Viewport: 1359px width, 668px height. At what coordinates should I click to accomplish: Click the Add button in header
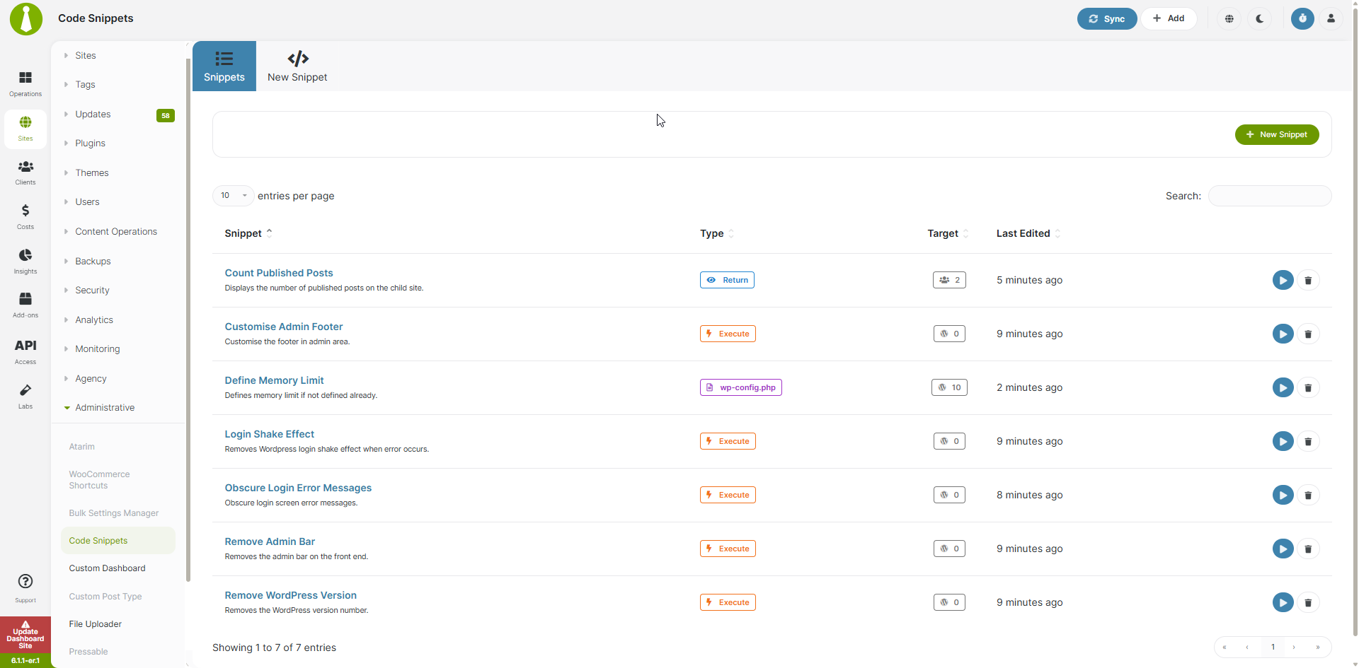[1169, 18]
